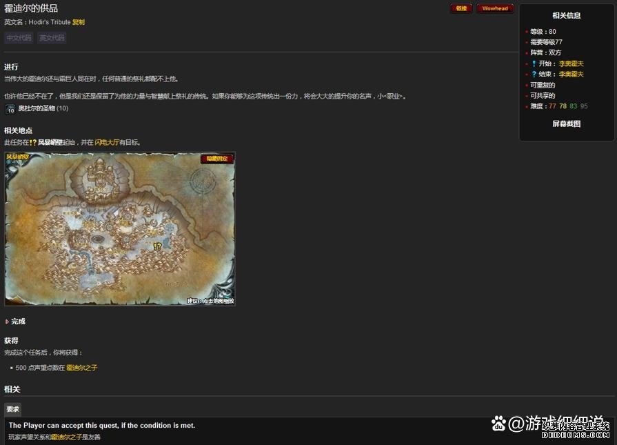Open the 霍迪尔之子 reputation link under 获得
617x445 pixels.
pyautogui.click(x=81, y=368)
